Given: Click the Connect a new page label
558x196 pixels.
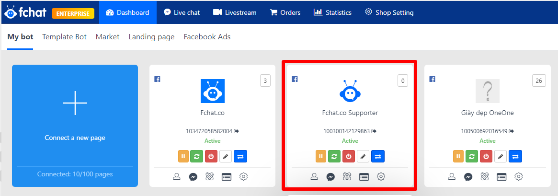Looking at the screenshot, I should (75, 138).
